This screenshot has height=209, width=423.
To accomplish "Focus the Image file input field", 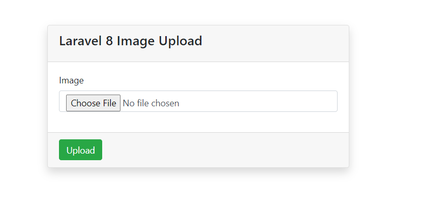I will coord(198,101).
